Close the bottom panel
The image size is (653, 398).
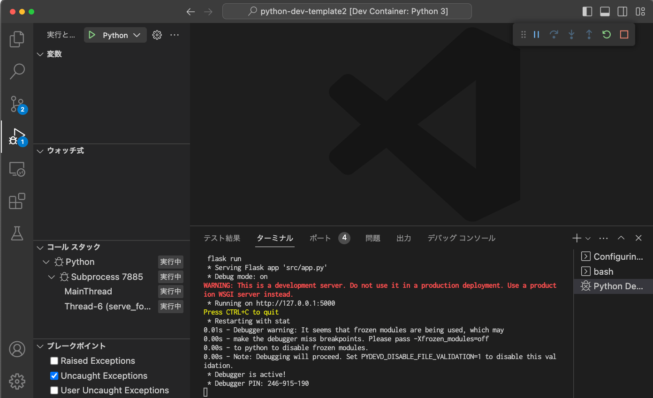(x=638, y=238)
